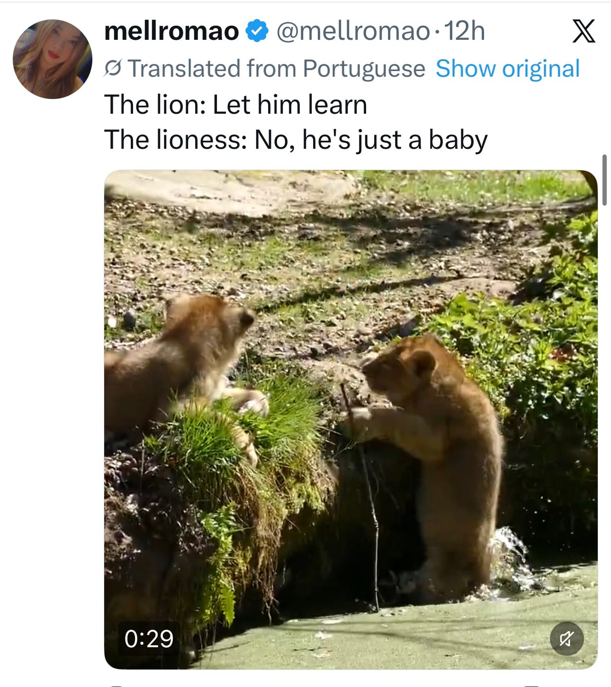This screenshot has height=687, width=611.
Task: Unmute the video with the speaker icon
Action: pyautogui.click(x=566, y=638)
